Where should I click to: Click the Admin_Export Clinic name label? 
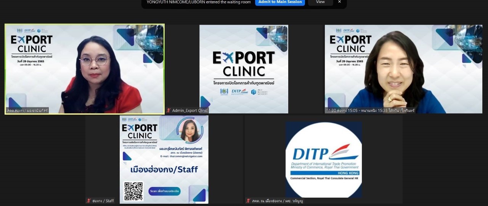190,110
